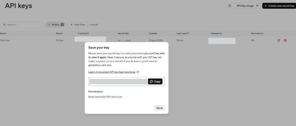
Task: Edit the Test Key with pencil icon
Action: pos(279,40)
